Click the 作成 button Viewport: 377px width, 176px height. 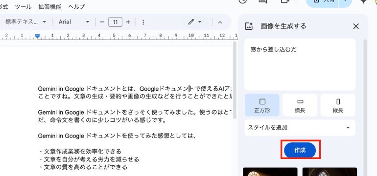[300, 150]
